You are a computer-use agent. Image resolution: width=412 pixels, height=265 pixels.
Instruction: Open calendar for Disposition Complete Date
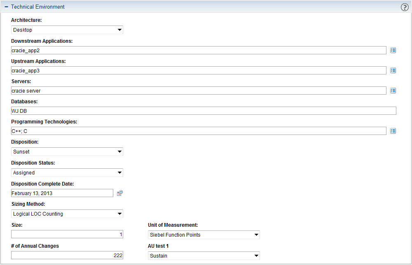pyautogui.click(x=120, y=193)
